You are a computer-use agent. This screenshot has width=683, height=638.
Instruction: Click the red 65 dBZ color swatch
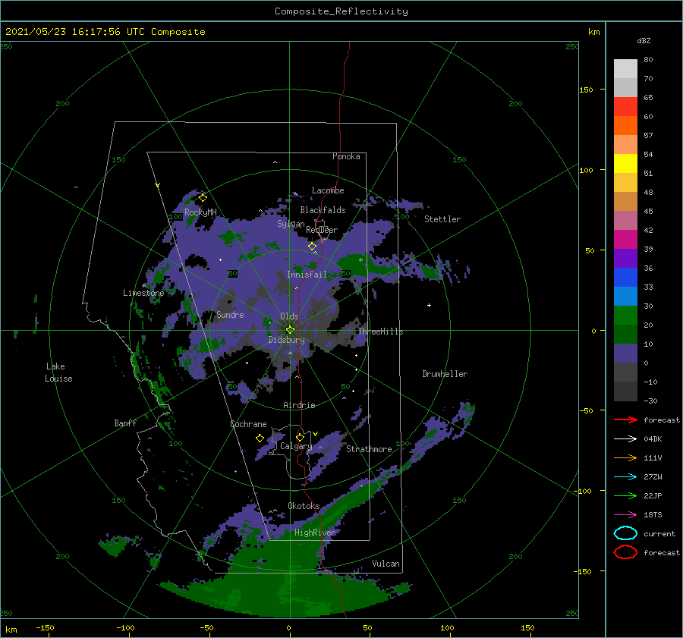click(625, 106)
